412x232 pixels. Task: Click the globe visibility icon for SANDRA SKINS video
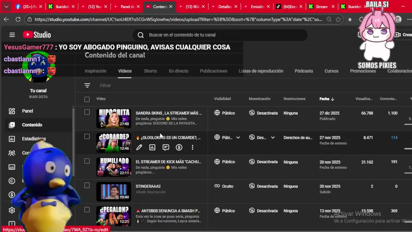tap(217, 113)
